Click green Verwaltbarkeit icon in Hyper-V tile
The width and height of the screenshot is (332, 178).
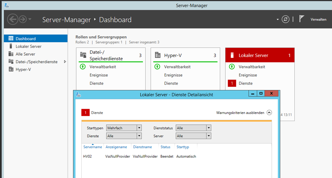pyautogui.click(x=157, y=67)
